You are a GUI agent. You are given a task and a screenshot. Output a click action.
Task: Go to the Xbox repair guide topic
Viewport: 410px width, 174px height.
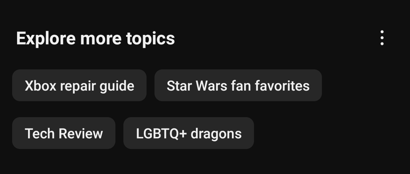(79, 85)
